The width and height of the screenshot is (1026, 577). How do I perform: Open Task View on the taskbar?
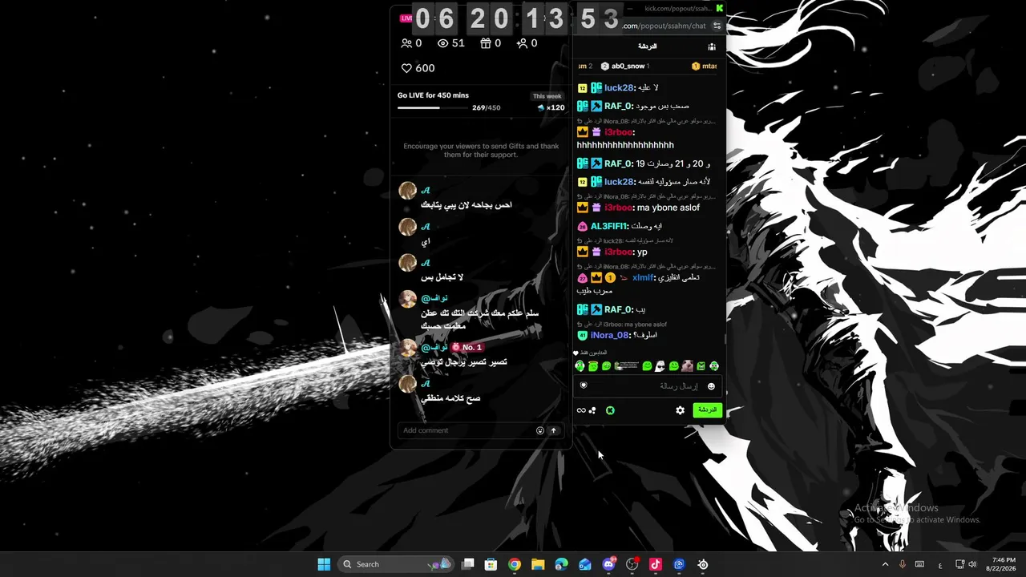[x=468, y=564]
